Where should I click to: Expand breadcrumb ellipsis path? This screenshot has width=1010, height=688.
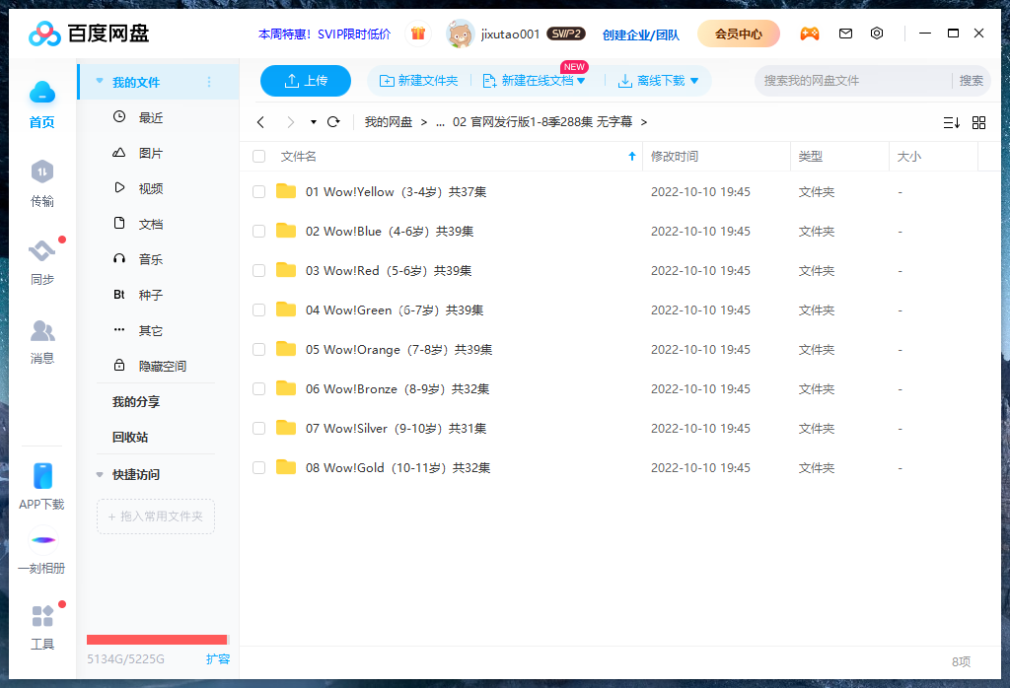coord(441,122)
